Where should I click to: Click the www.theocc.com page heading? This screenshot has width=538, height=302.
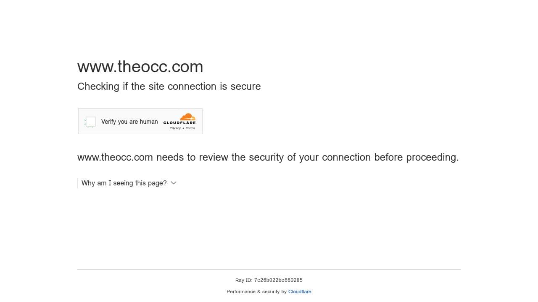140,66
